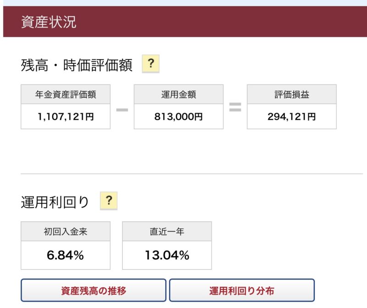
Task: Open 資産残高の推移 chart
Action: (x=94, y=290)
